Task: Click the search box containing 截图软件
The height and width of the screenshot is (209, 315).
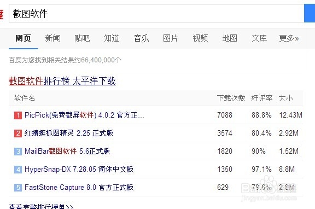Action: pos(156,13)
